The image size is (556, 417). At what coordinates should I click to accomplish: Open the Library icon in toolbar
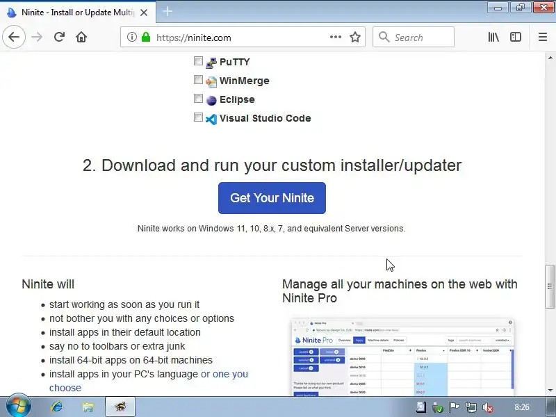coord(493,37)
